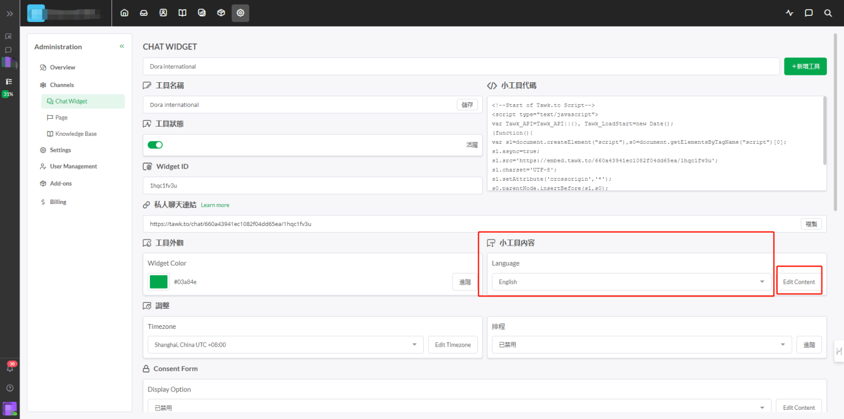Expand the Timezone dropdown for Shanghai
Image resolution: width=844 pixels, height=419 pixels.
[285, 345]
